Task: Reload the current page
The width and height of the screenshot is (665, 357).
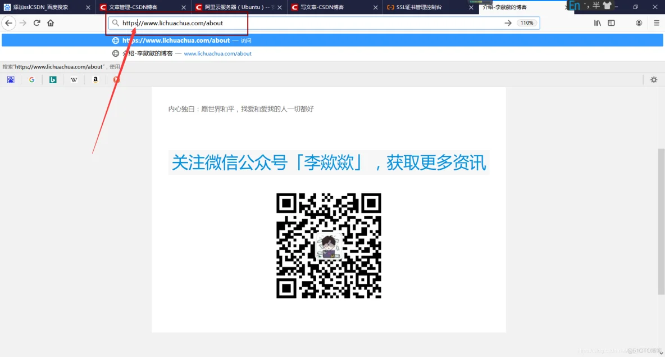Action: click(x=37, y=23)
